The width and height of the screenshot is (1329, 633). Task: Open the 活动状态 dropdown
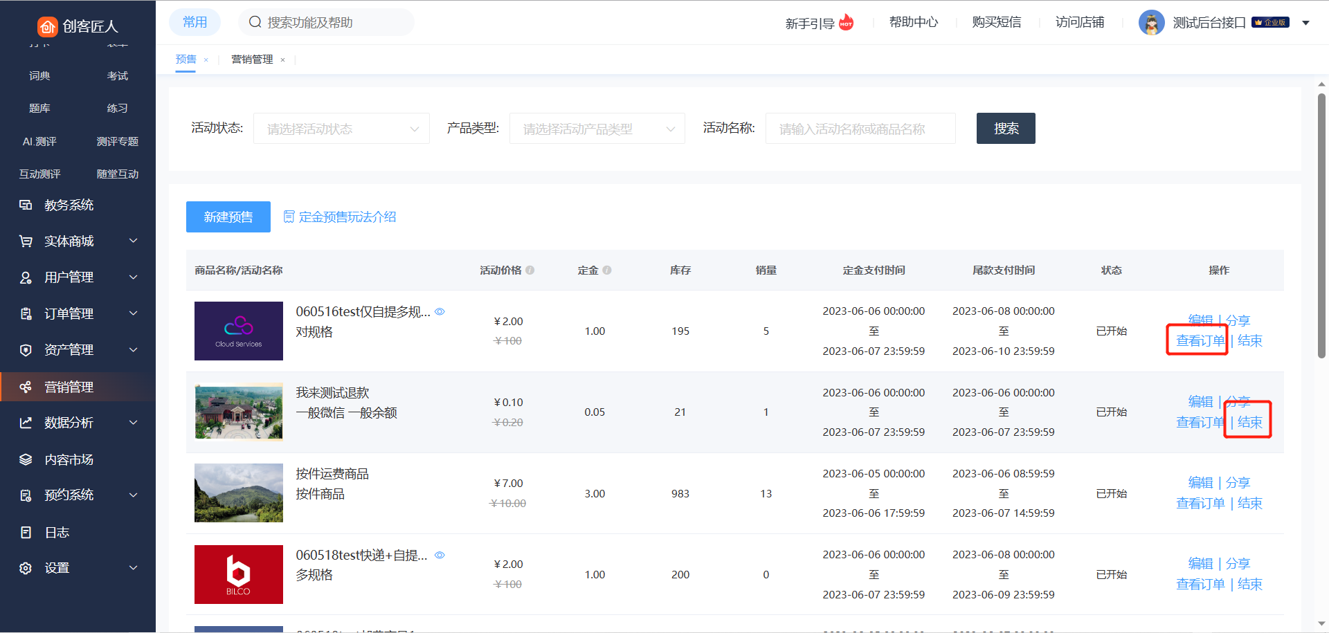pyautogui.click(x=341, y=129)
